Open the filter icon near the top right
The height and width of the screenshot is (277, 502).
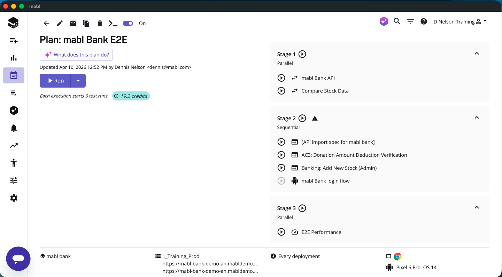coord(410,21)
